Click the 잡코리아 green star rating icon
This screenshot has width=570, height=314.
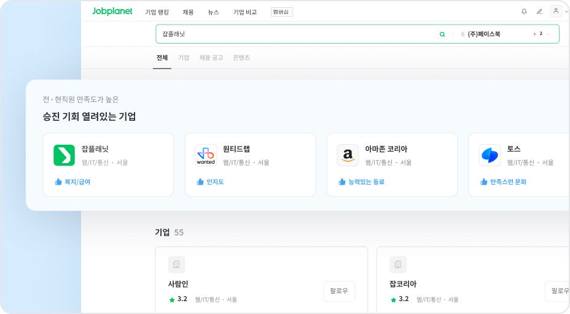tap(393, 300)
